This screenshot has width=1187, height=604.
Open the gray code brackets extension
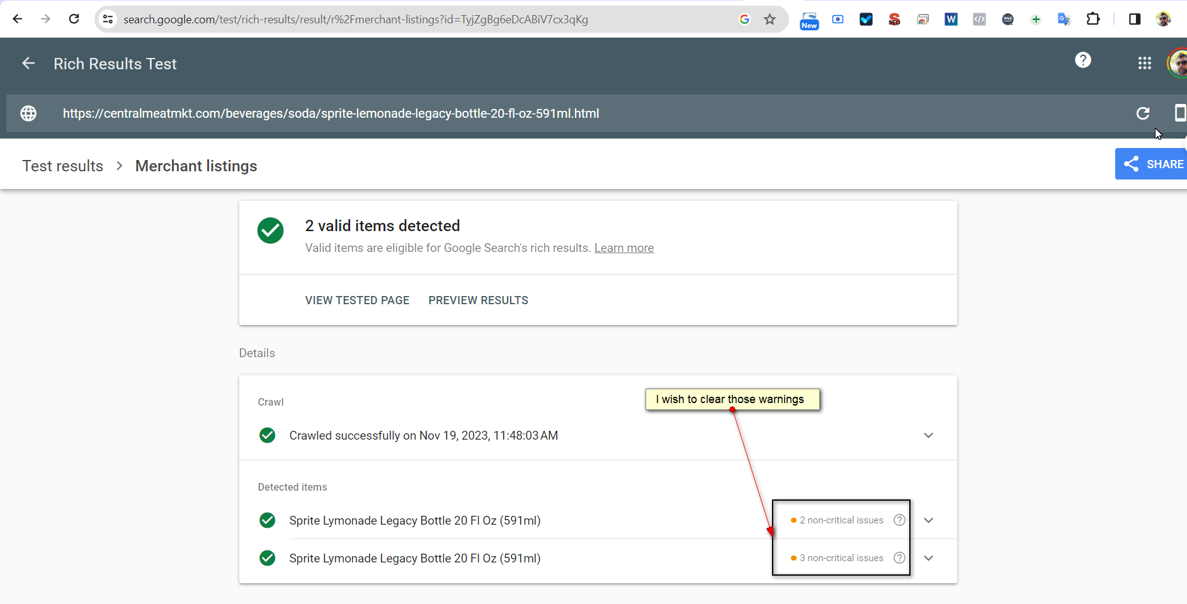click(x=979, y=19)
